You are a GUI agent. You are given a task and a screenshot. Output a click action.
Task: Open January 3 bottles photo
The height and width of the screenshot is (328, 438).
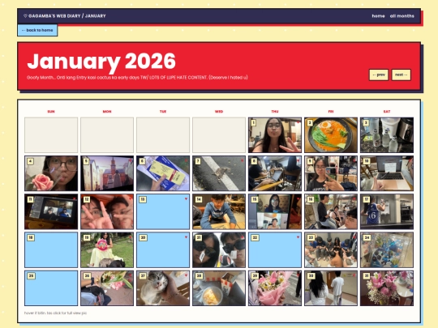387,135
